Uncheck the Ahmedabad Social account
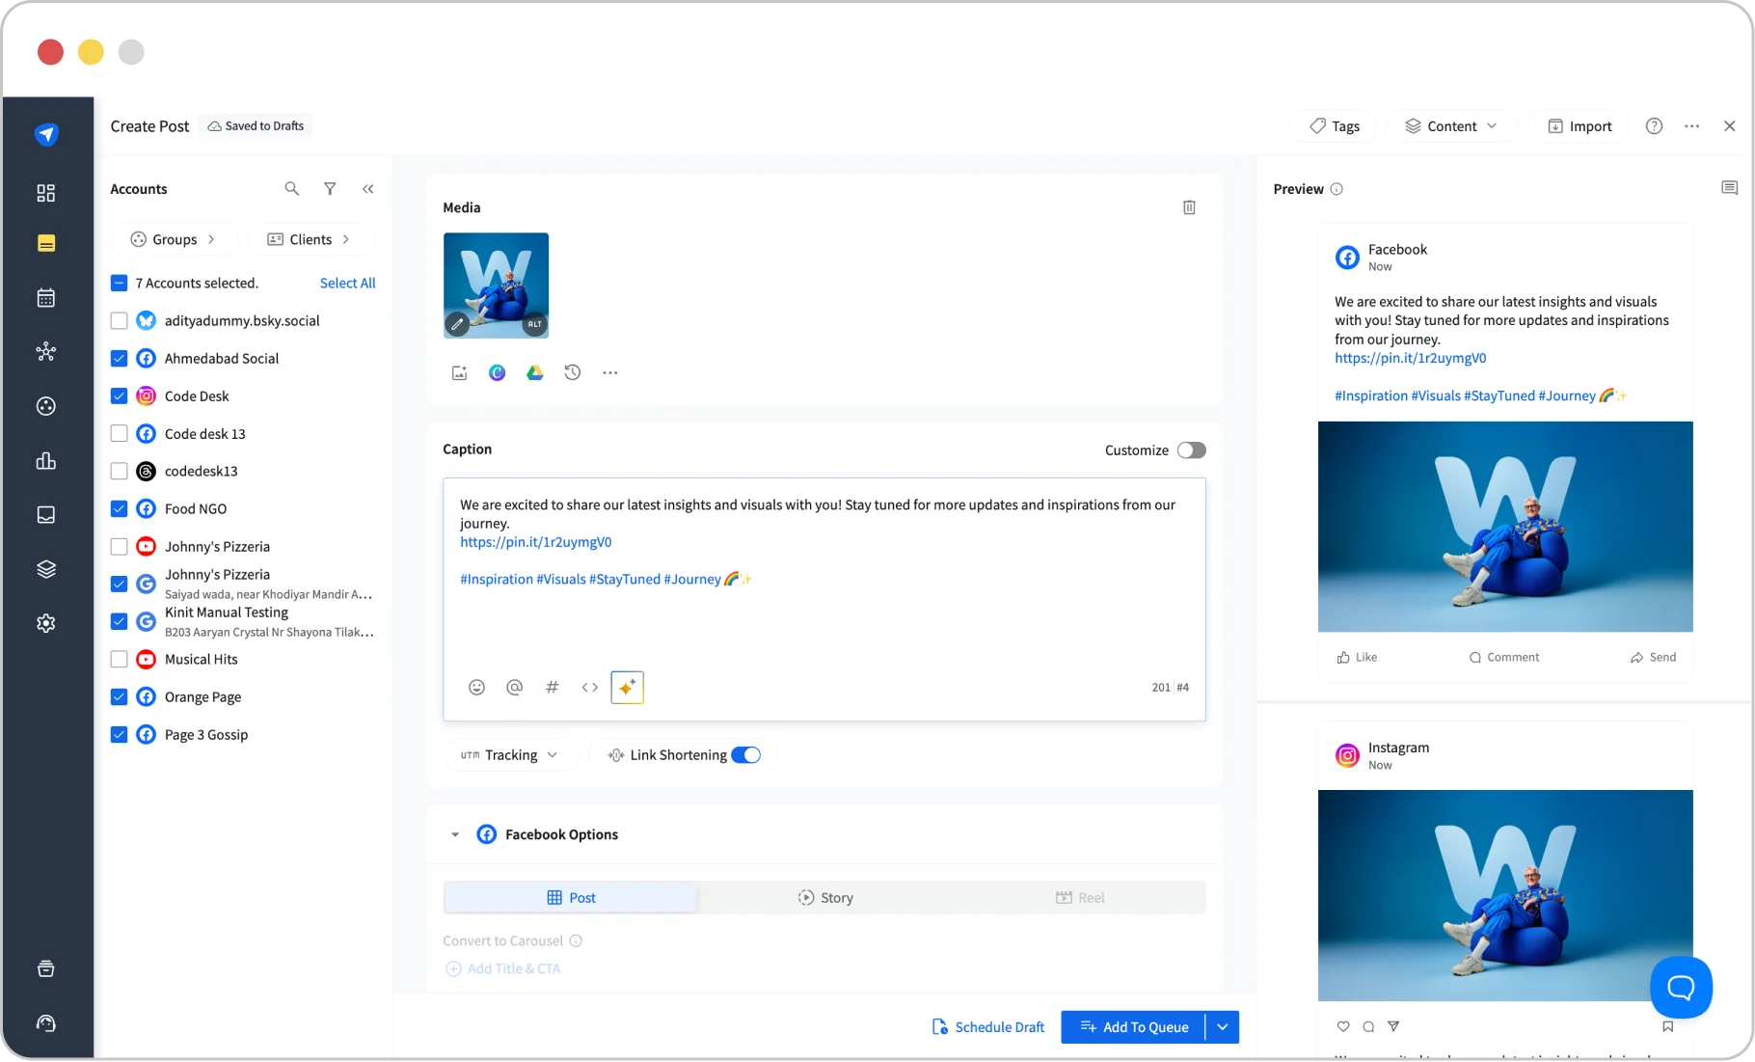Viewport: 1755px width, 1062px height. pyautogui.click(x=119, y=358)
